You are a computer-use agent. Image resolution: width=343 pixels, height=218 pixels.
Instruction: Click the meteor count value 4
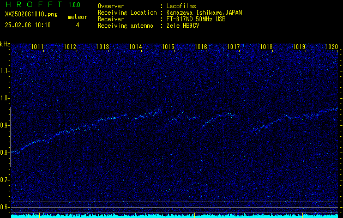click(77, 25)
